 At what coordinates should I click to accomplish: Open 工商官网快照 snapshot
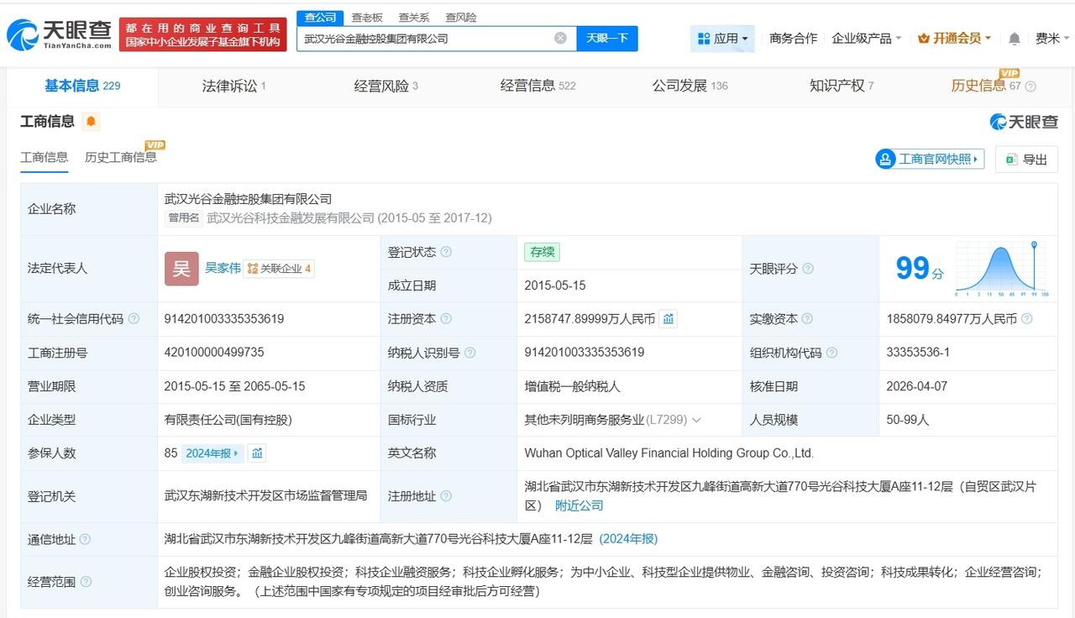click(930, 159)
